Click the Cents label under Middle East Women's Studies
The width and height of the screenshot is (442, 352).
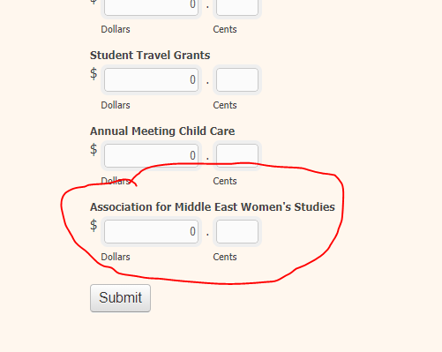point(225,257)
